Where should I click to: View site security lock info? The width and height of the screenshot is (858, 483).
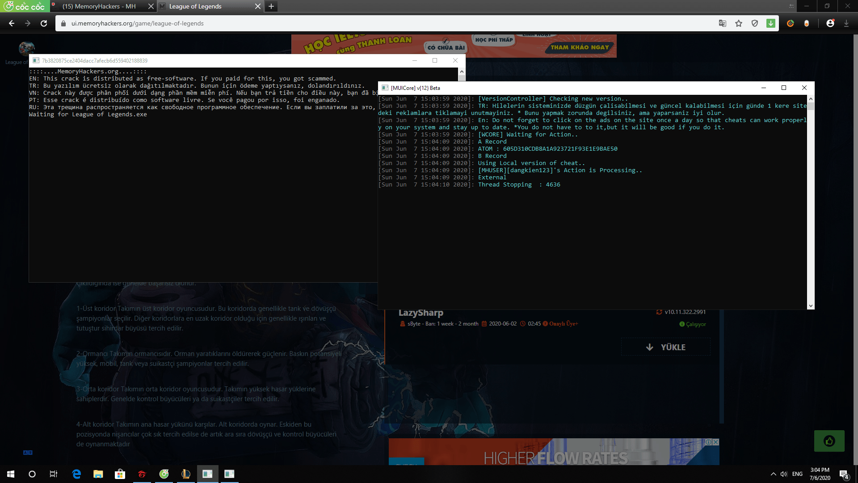(63, 23)
